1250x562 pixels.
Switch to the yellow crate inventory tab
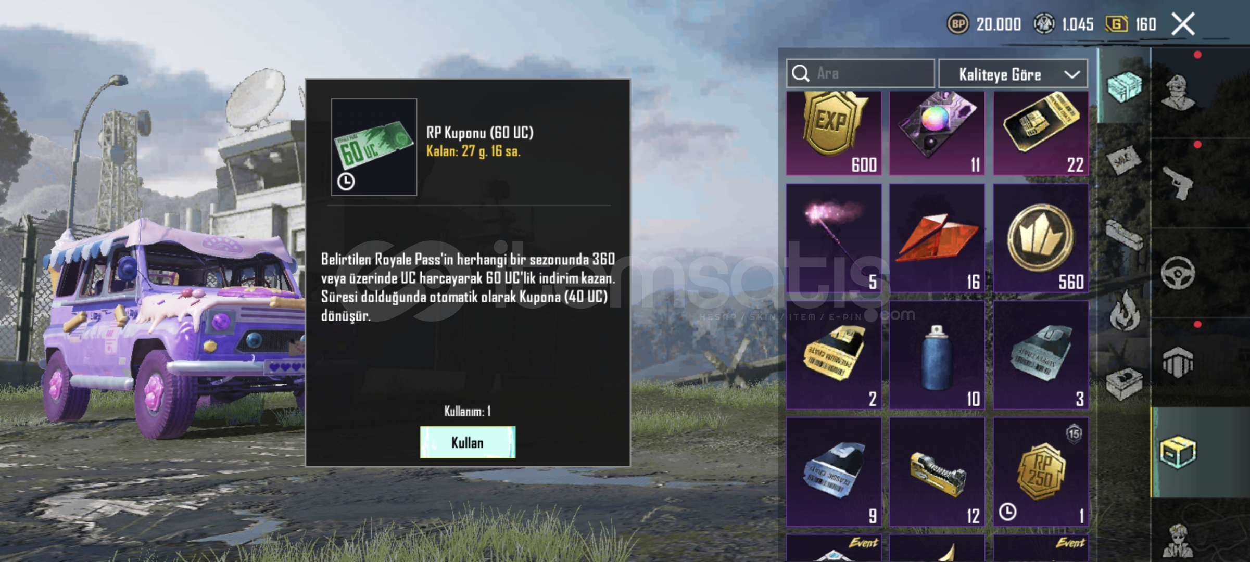tap(1178, 452)
